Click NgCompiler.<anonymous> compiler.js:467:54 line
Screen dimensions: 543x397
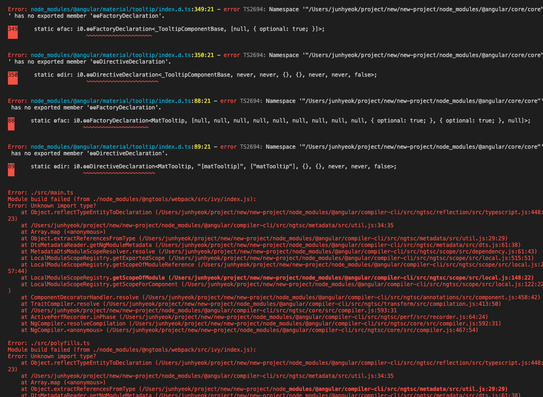(250, 330)
